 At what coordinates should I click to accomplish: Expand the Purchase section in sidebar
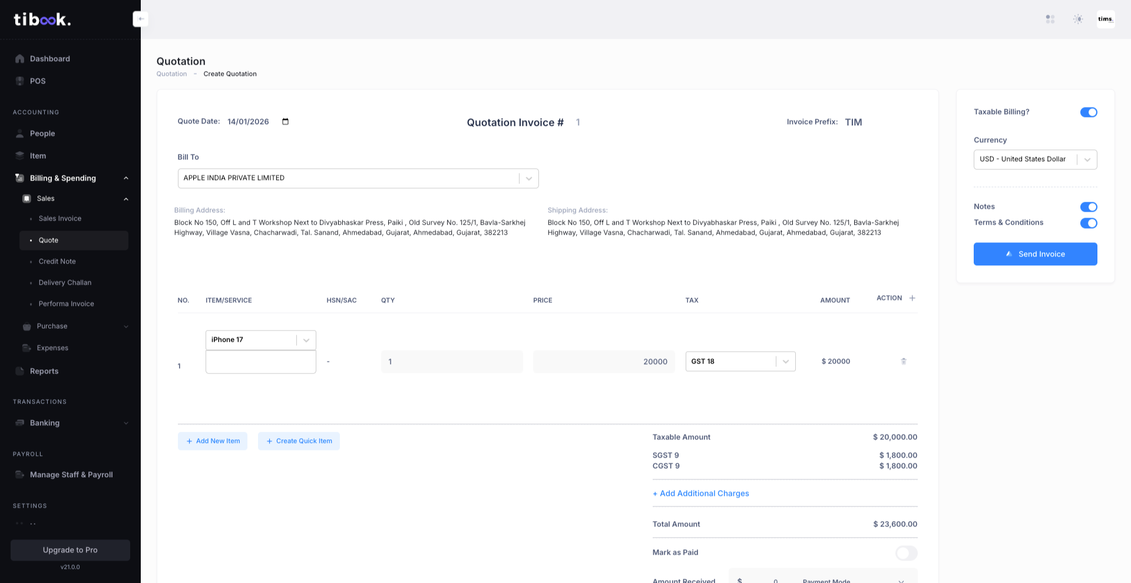[x=126, y=327]
